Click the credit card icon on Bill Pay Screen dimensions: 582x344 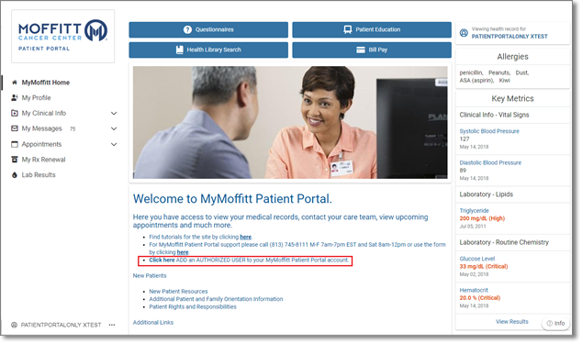click(x=361, y=50)
